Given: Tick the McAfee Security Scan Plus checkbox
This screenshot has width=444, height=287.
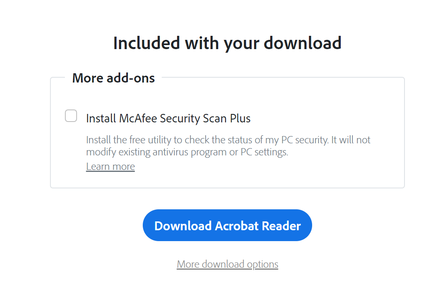Looking at the screenshot, I should [71, 116].
